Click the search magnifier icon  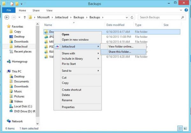click(x=182, y=17)
